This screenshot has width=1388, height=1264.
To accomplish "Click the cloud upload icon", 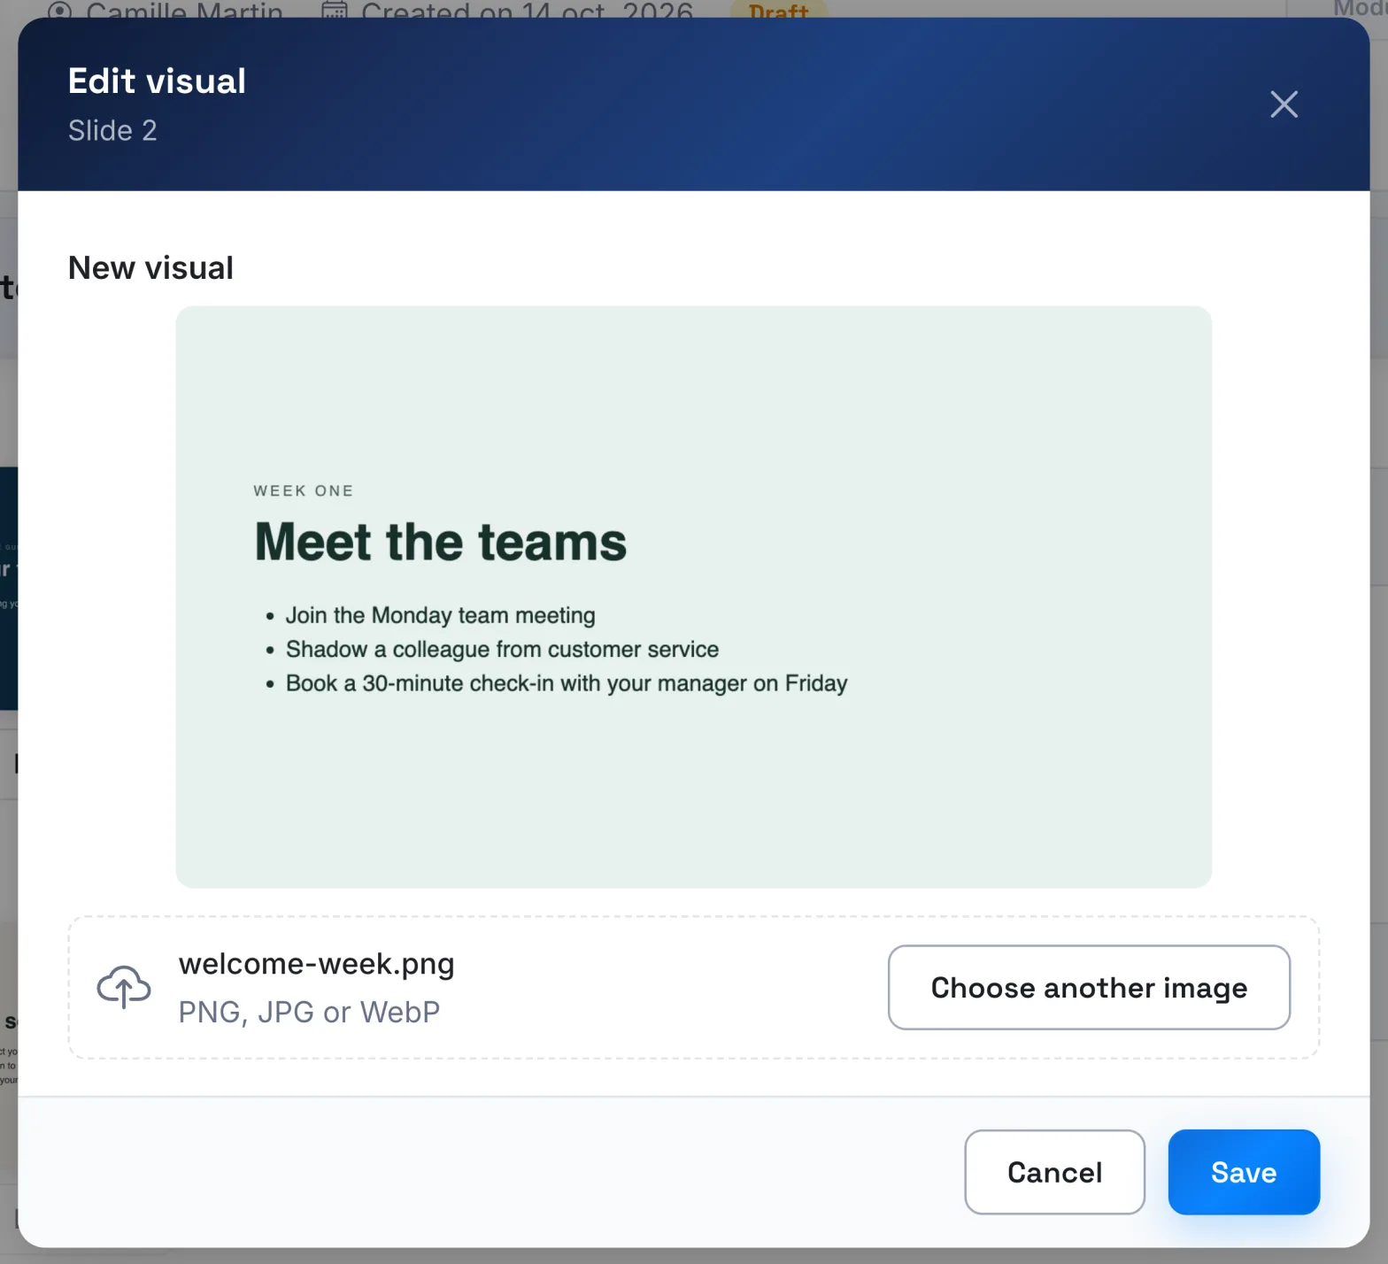I will coord(124,987).
